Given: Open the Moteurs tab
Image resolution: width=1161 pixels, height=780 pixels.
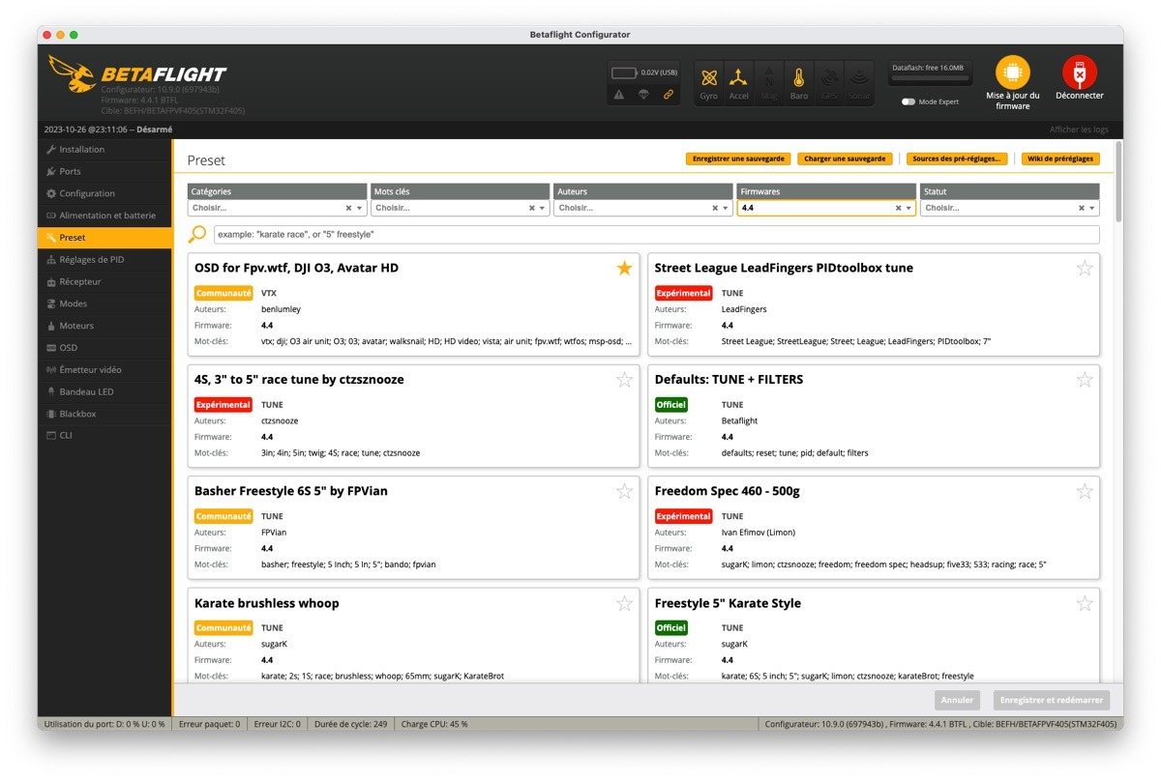Looking at the screenshot, I should pos(104,326).
